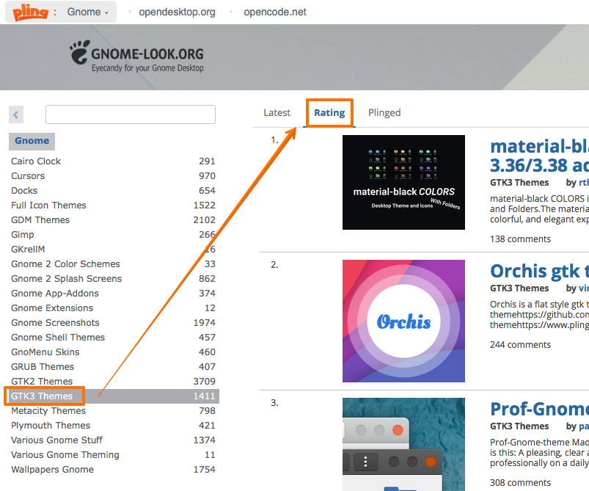This screenshot has width=589, height=491.
Task: Click the GNOME-LOOK.ORG foot logo
Action: [80, 53]
